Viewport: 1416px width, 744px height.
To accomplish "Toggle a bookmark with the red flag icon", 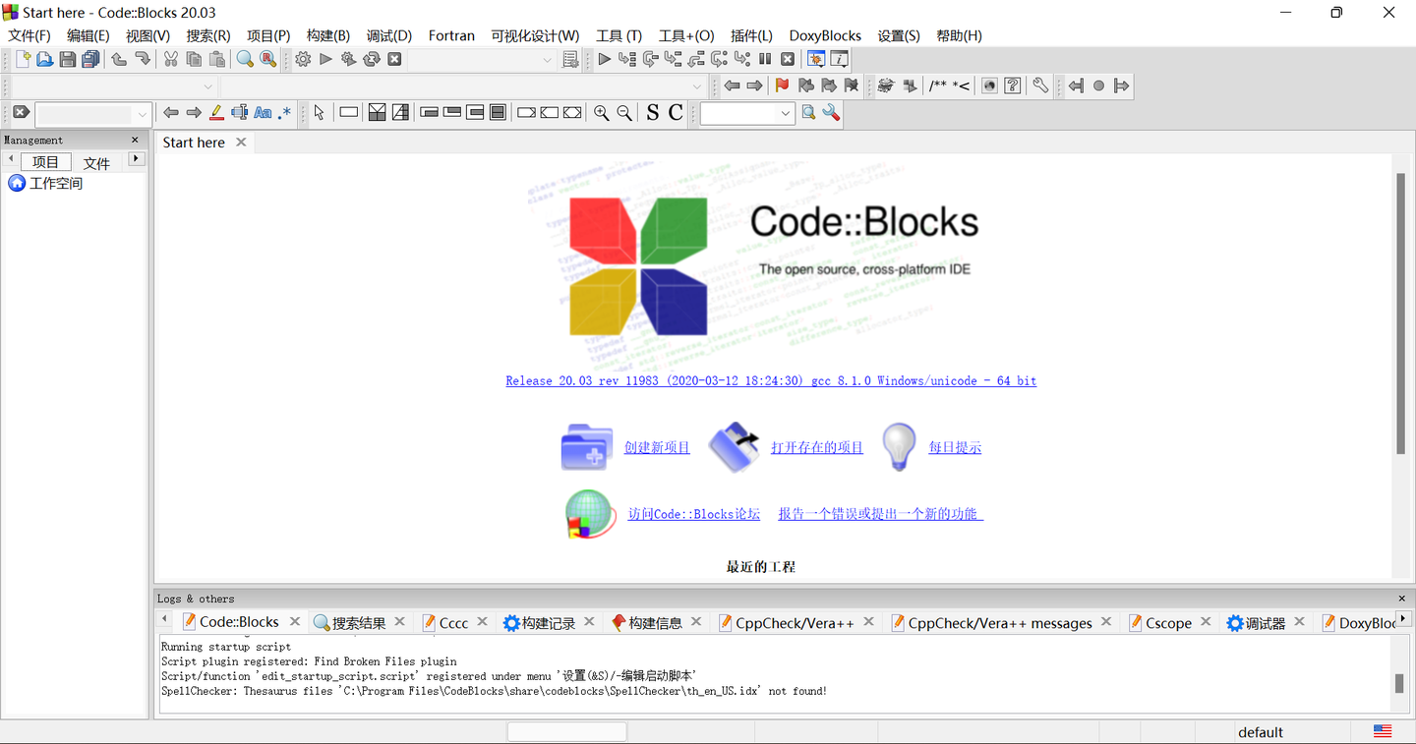I will tap(782, 86).
